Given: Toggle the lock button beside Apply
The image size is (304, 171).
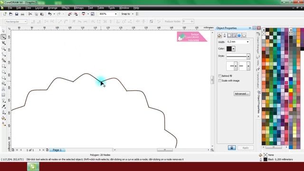Looking at the screenshot, I should coord(232,148).
